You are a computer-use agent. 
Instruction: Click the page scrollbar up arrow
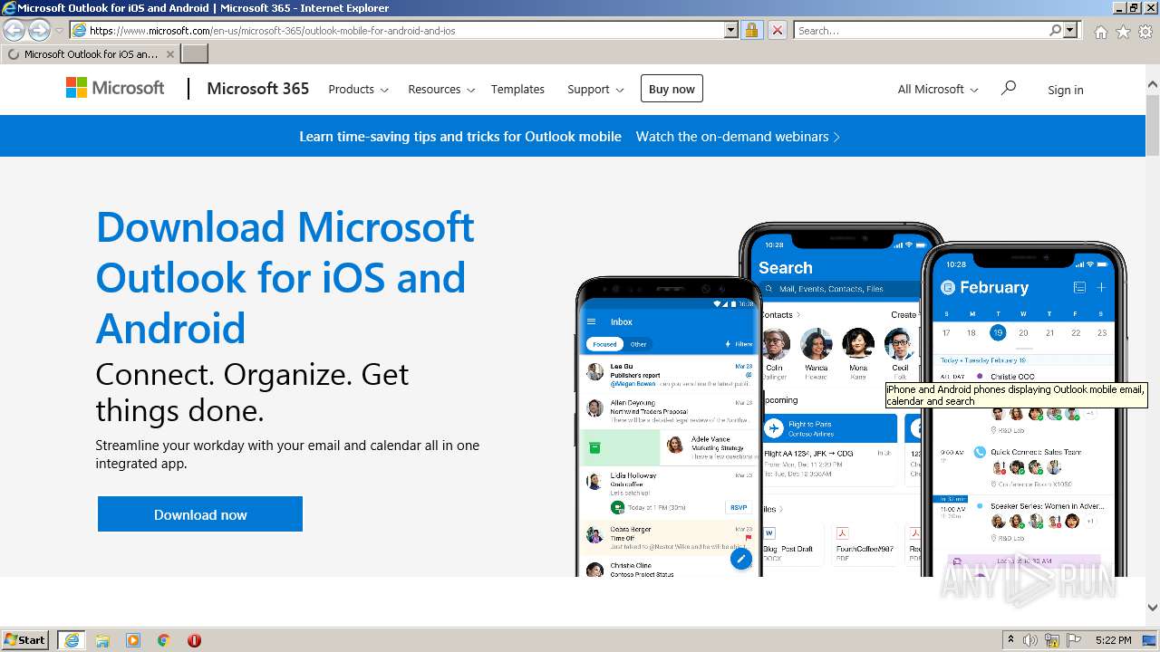[x=1153, y=86]
